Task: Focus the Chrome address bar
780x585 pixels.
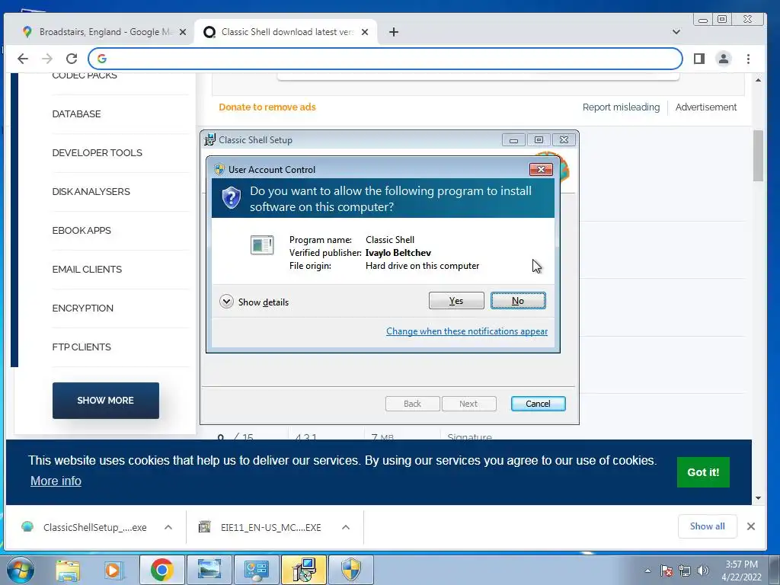Action: (x=385, y=59)
